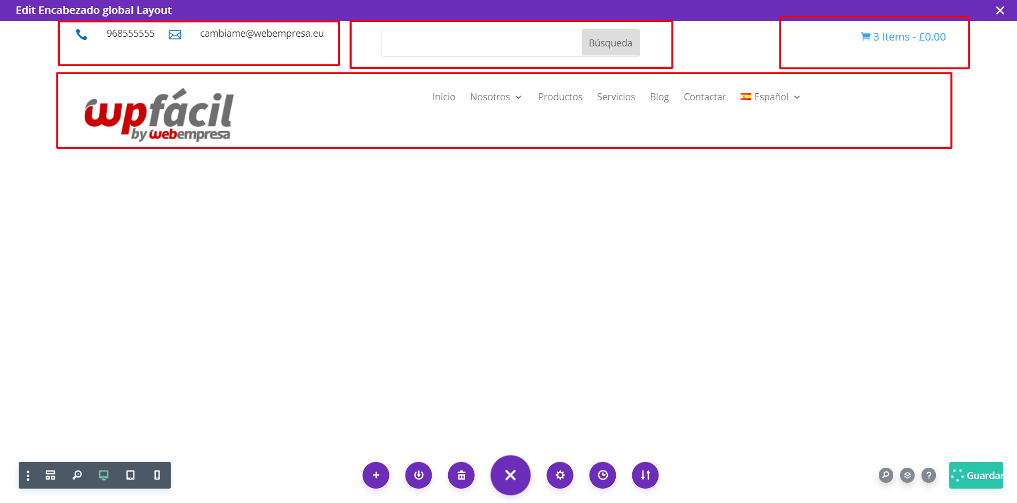Click the Búsqueda search button

[x=610, y=43]
